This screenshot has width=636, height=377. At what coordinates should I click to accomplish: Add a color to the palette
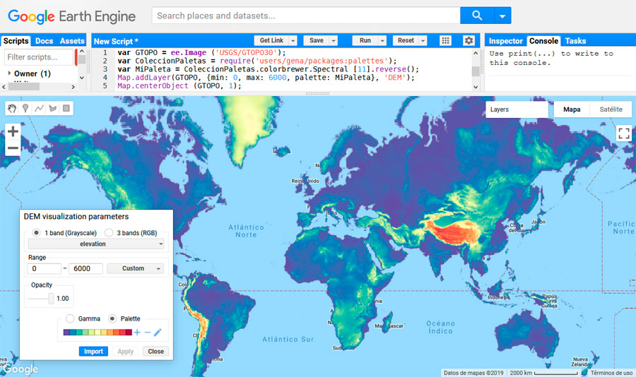tap(137, 333)
